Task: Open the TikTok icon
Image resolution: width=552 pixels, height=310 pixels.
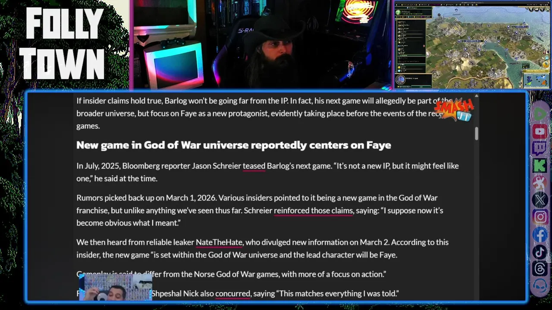Action: [x=540, y=252]
